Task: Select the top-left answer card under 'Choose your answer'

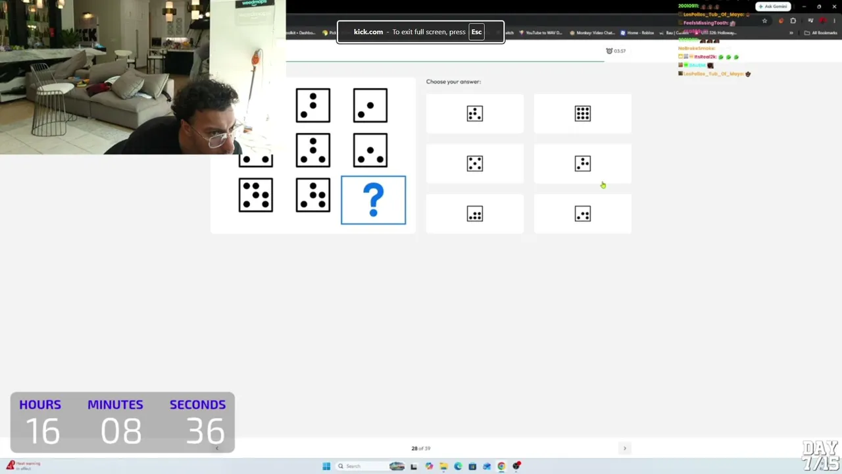Action: [475, 114]
